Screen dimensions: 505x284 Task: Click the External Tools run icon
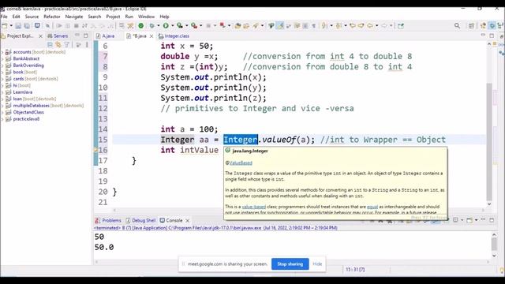click(x=194, y=26)
